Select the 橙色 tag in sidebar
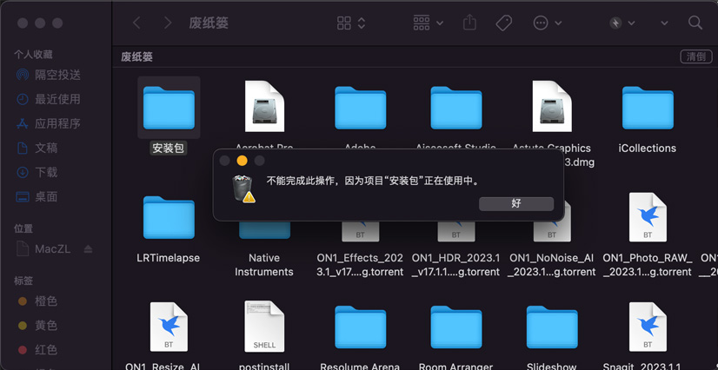The height and width of the screenshot is (370, 718). pyautogui.click(x=45, y=301)
